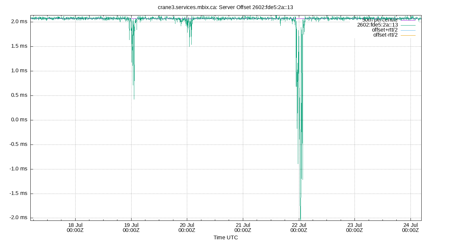The image size is (452, 242).
Task: Click the '1.0 ms' y-axis label
Action: pos(19,71)
